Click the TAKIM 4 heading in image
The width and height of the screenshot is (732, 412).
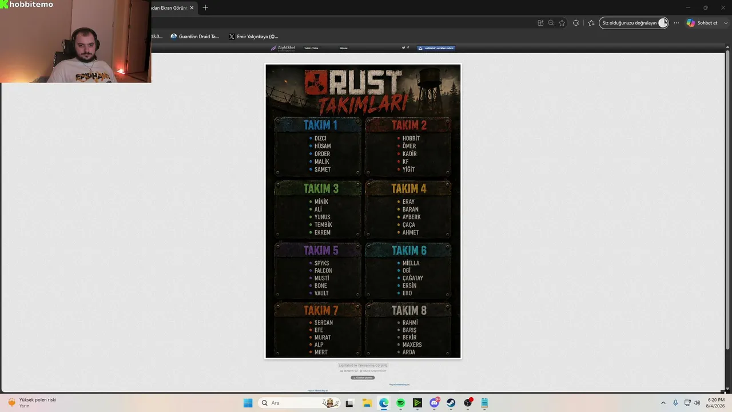[409, 188]
